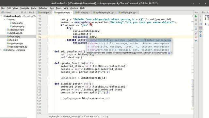
Task: Open the Window menu
Action: click(x=74, y=8)
